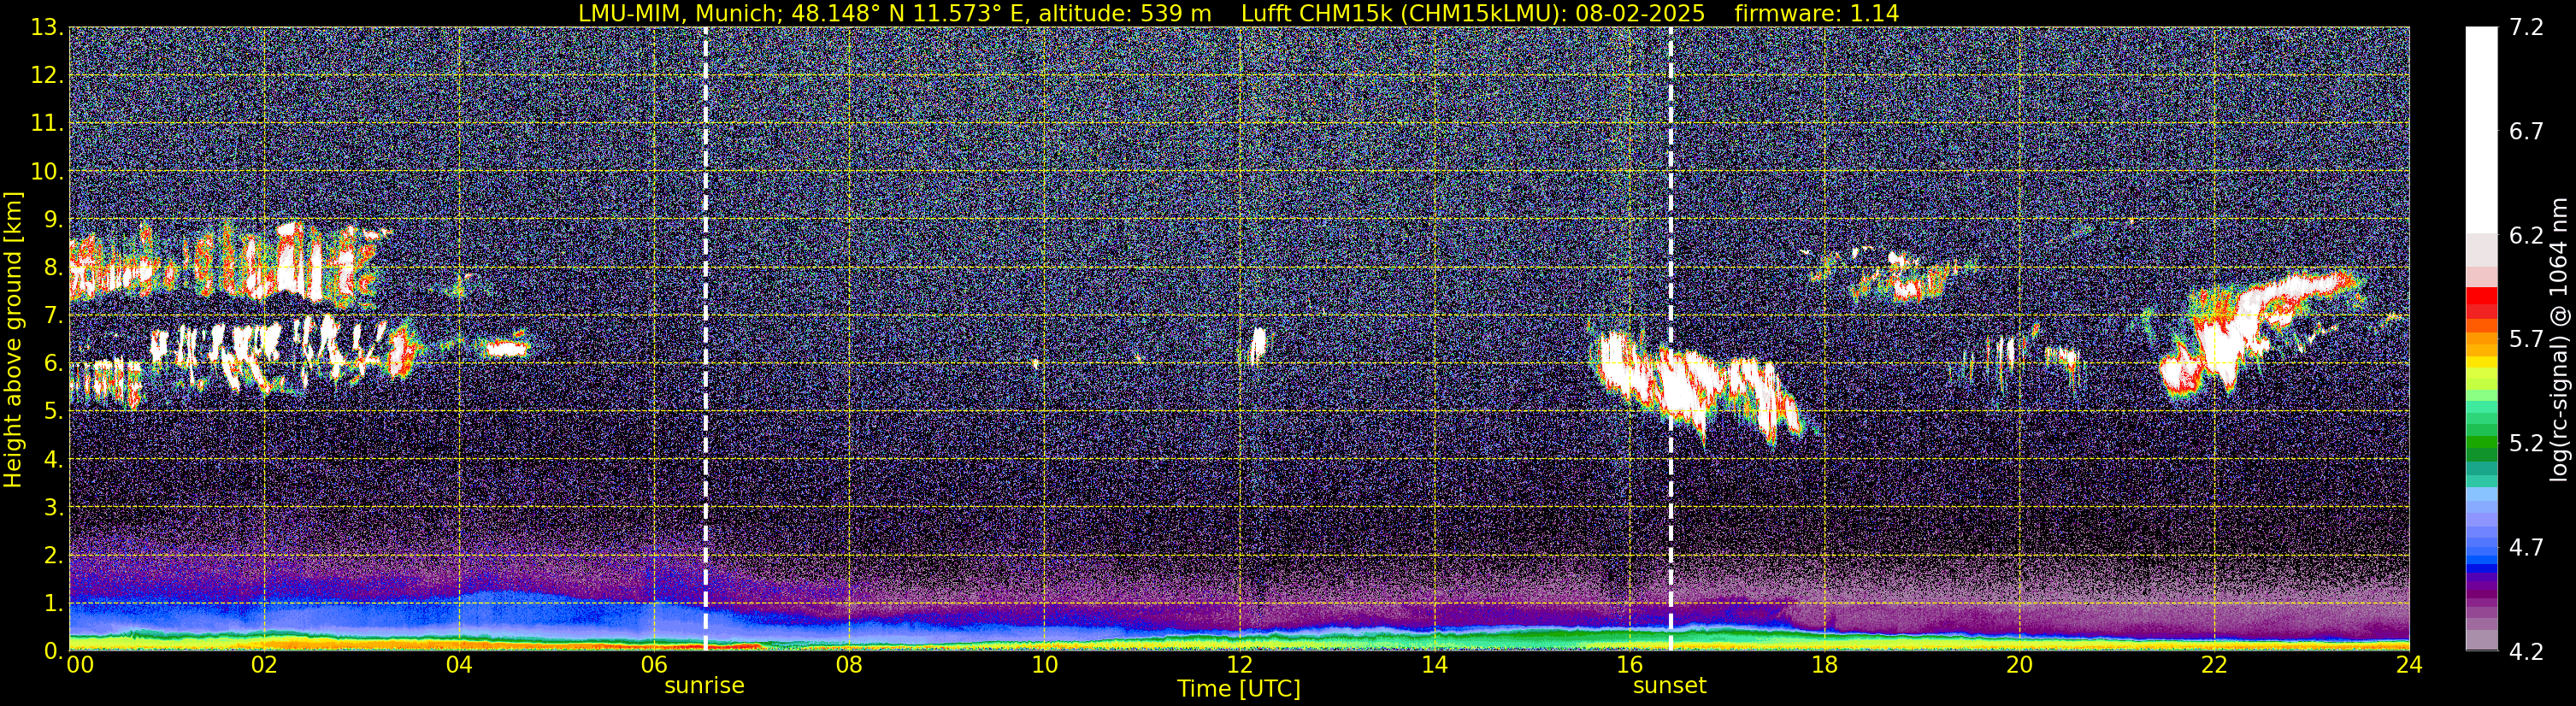Click the time axis tick label 22

pyautogui.click(x=2214, y=665)
